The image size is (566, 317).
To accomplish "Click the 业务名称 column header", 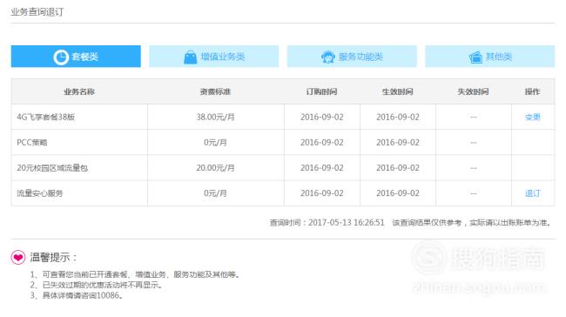I will coord(79,91).
